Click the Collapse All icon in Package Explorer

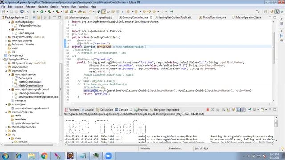coord(34,17)
